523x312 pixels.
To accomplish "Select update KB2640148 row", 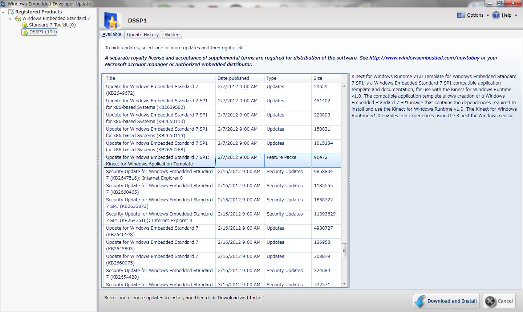I will [222, 231].
